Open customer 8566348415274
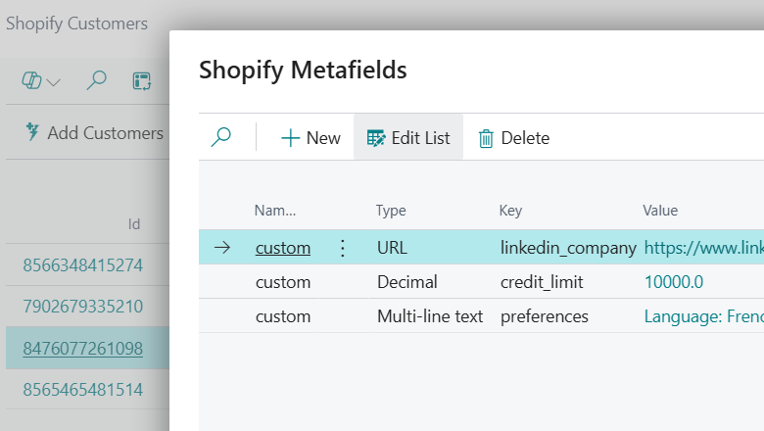Viewport: 764px width, 431px height. (x=83, y=265)
